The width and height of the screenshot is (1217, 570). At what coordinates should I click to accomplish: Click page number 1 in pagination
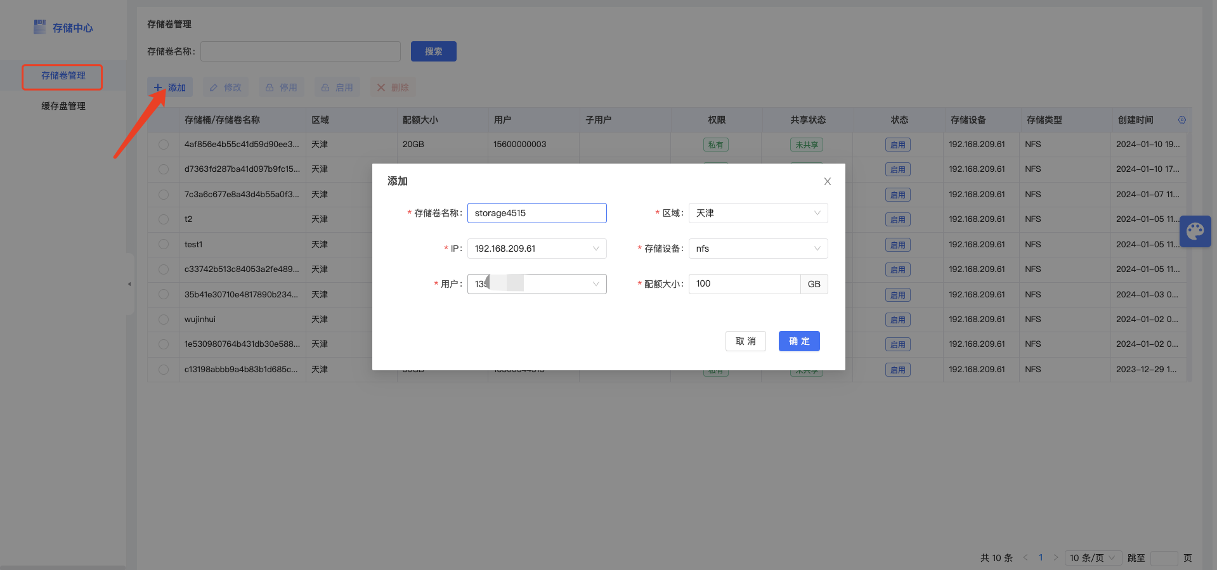(1041, 558)
